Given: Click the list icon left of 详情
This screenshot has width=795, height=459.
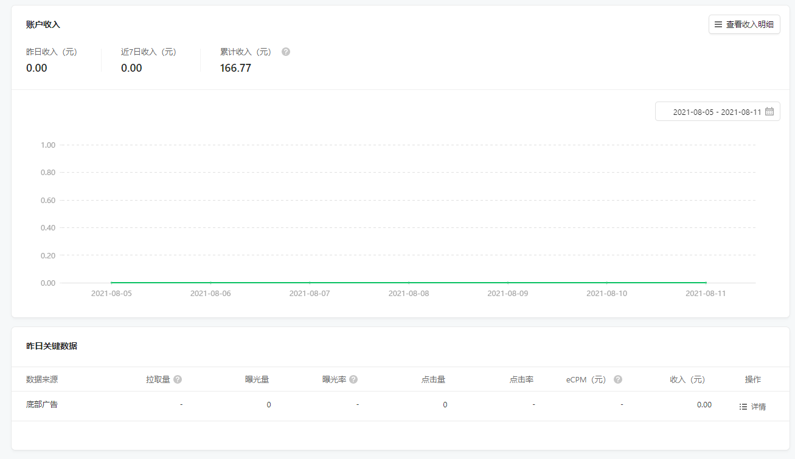Looking at the screenshot, I should coord(743,407).
